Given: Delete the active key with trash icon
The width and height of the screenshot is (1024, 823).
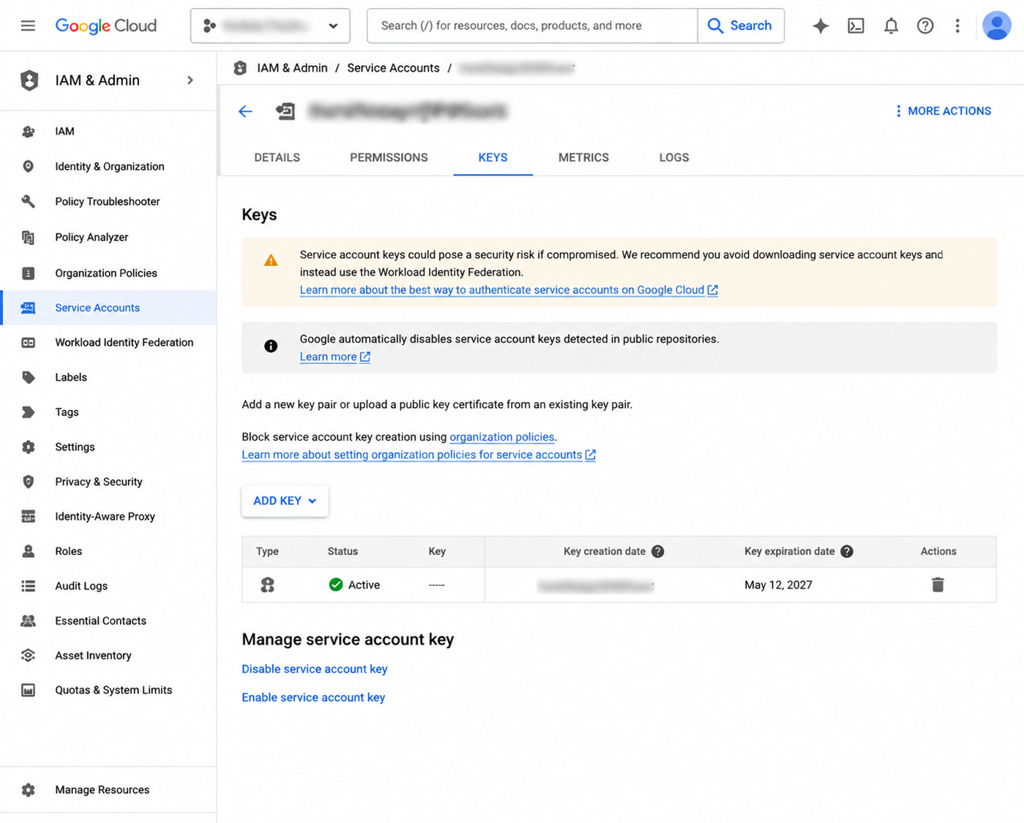Looking at the screenshot, I should (x=938, y=584).
